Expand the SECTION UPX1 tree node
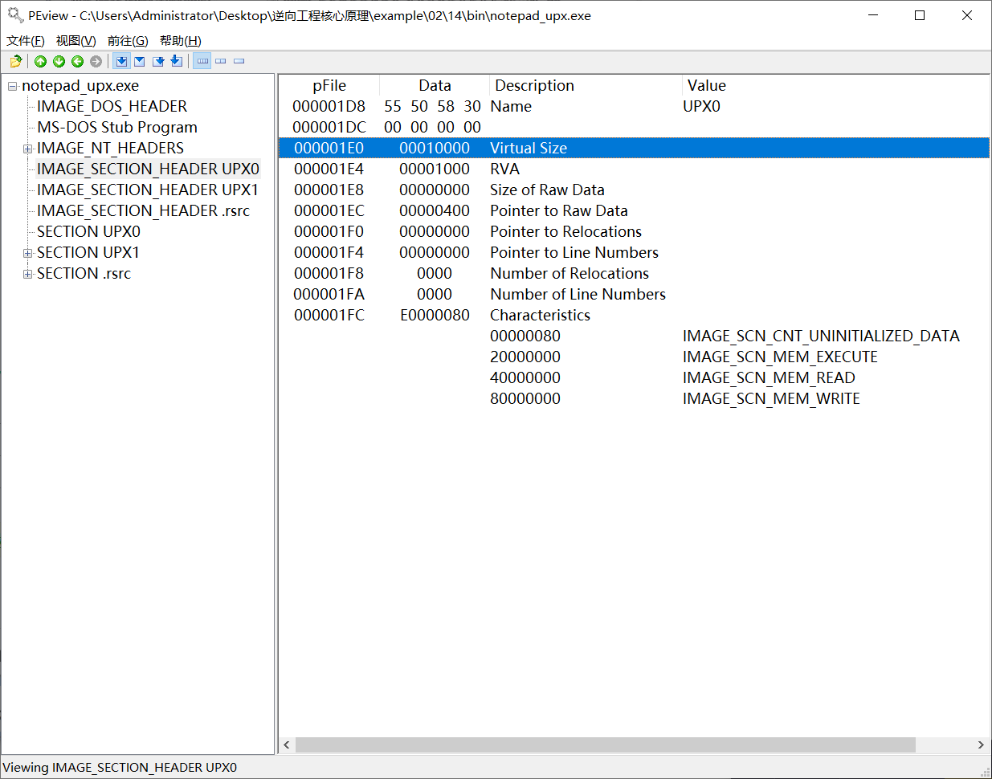This screenshot has height=779, width=992. (27, 253)
